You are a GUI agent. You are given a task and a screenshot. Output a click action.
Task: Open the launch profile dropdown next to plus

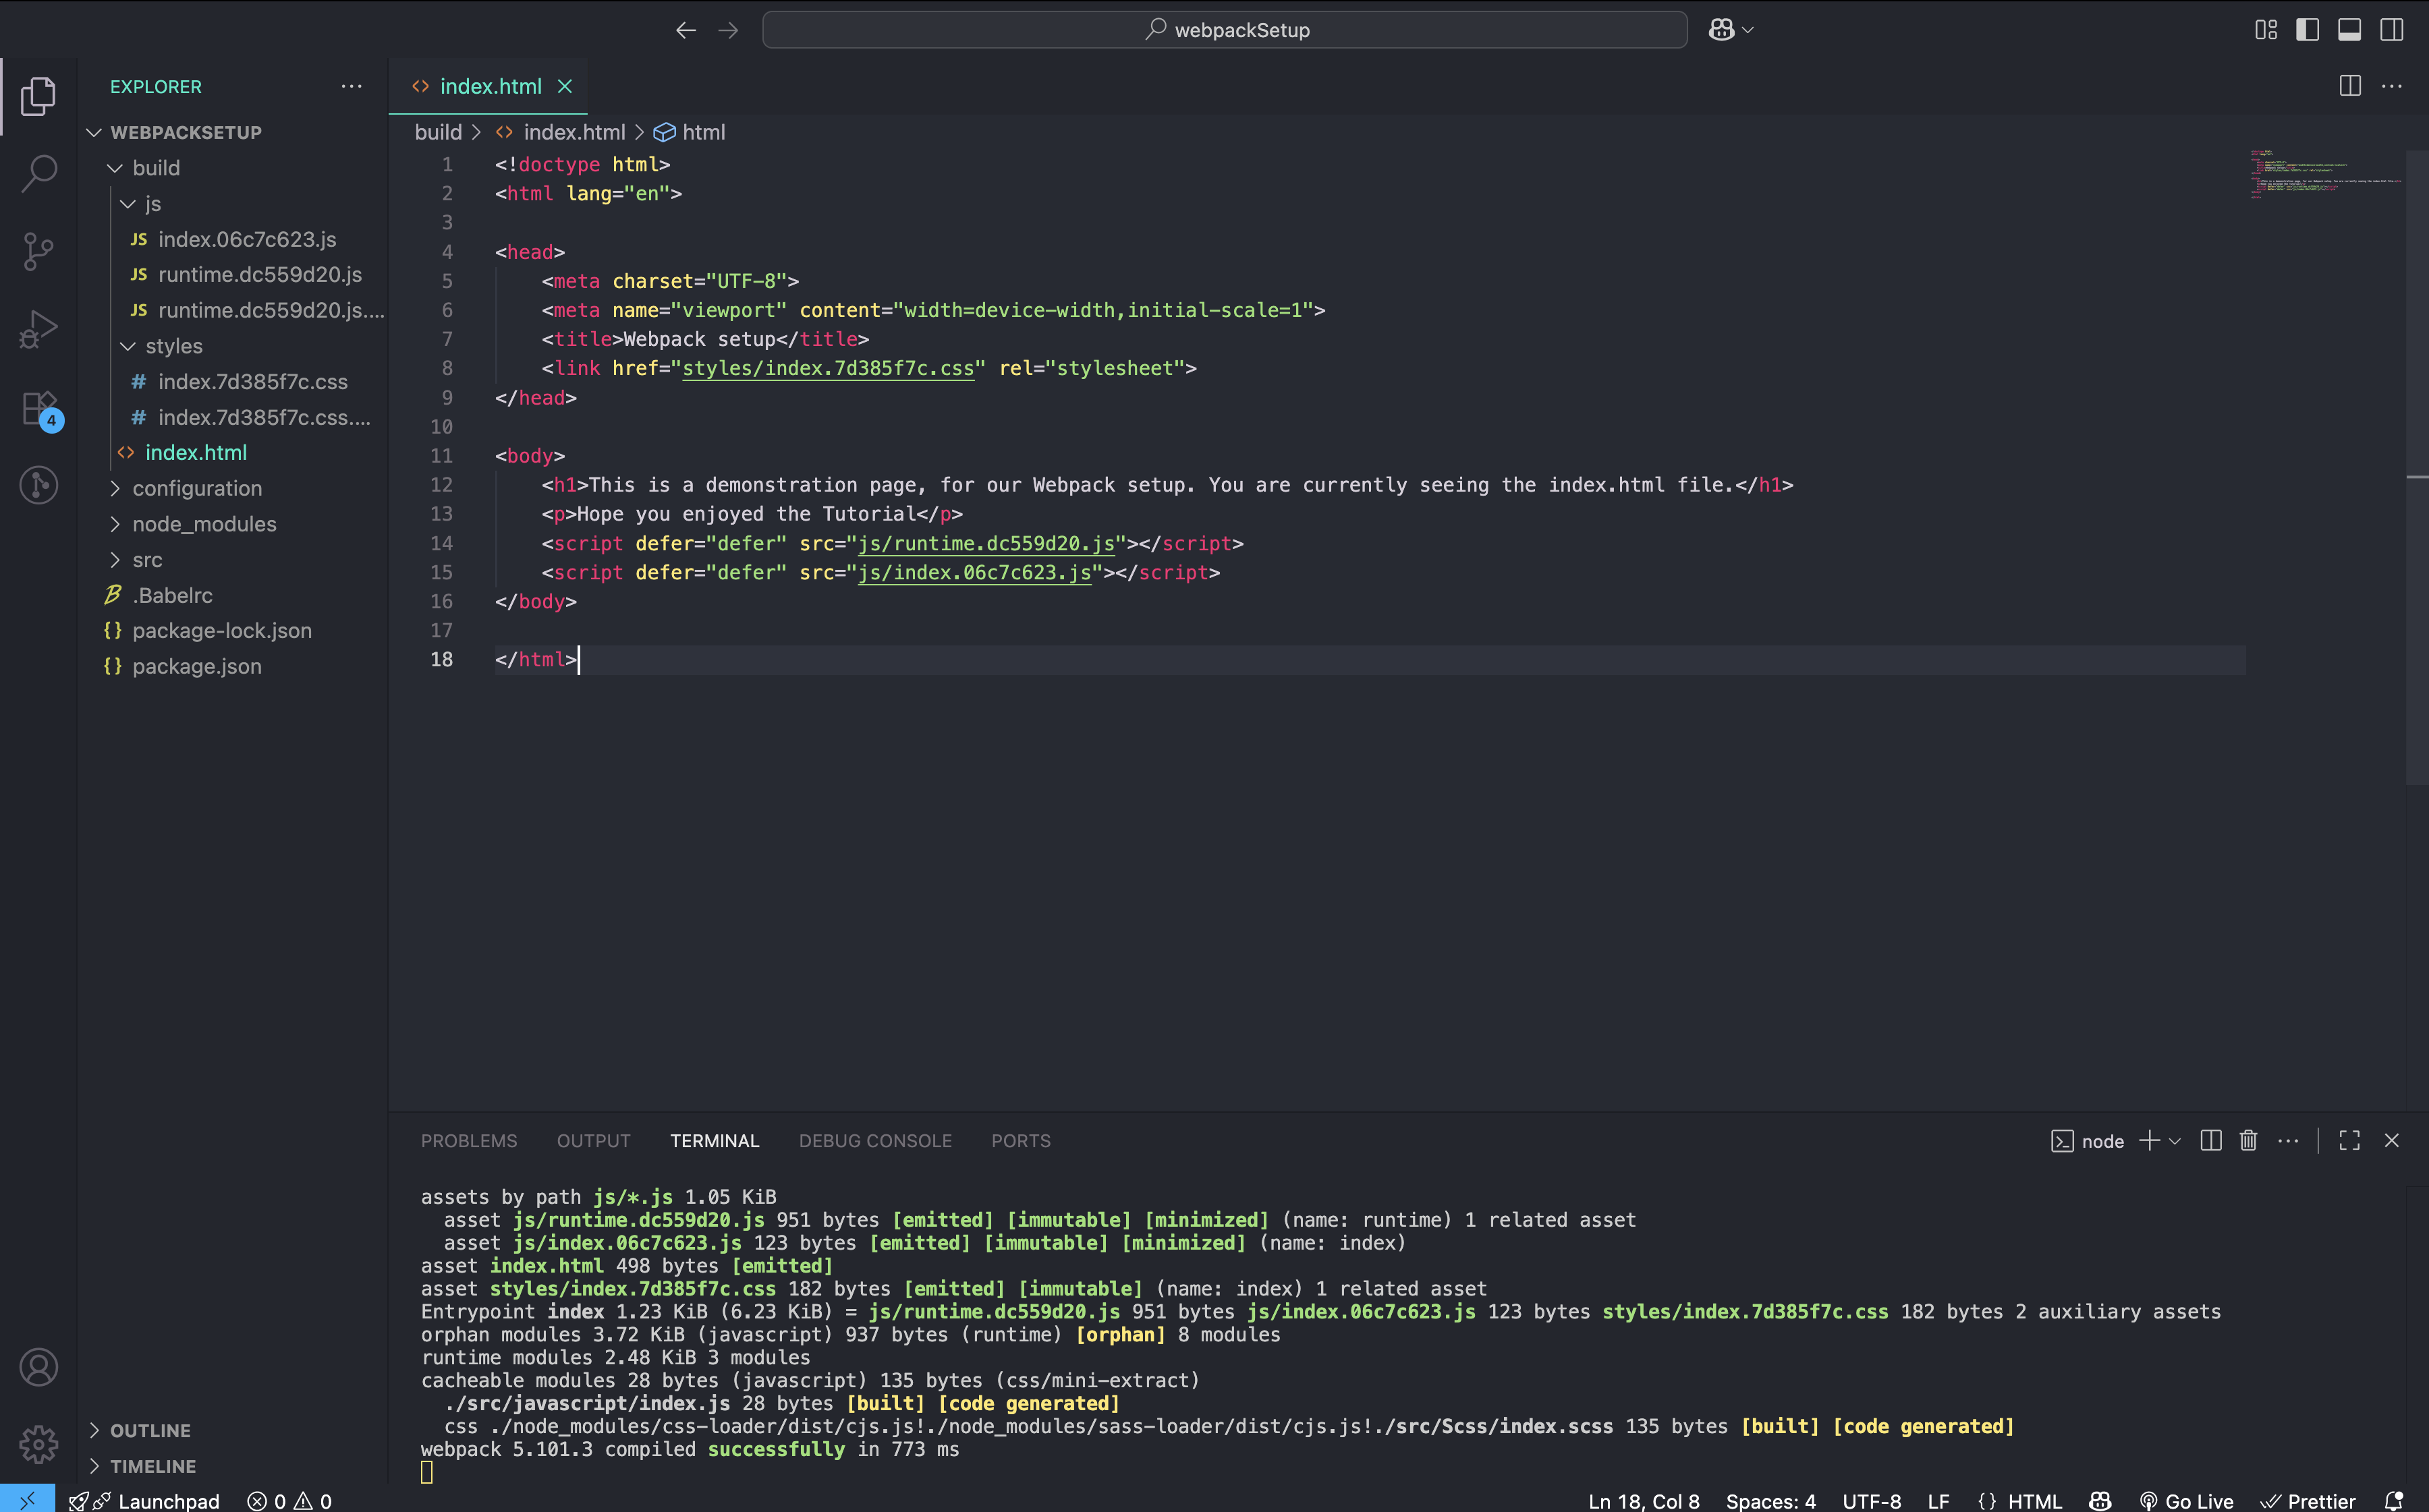pyautogui.click(x=2175, y=1141)
